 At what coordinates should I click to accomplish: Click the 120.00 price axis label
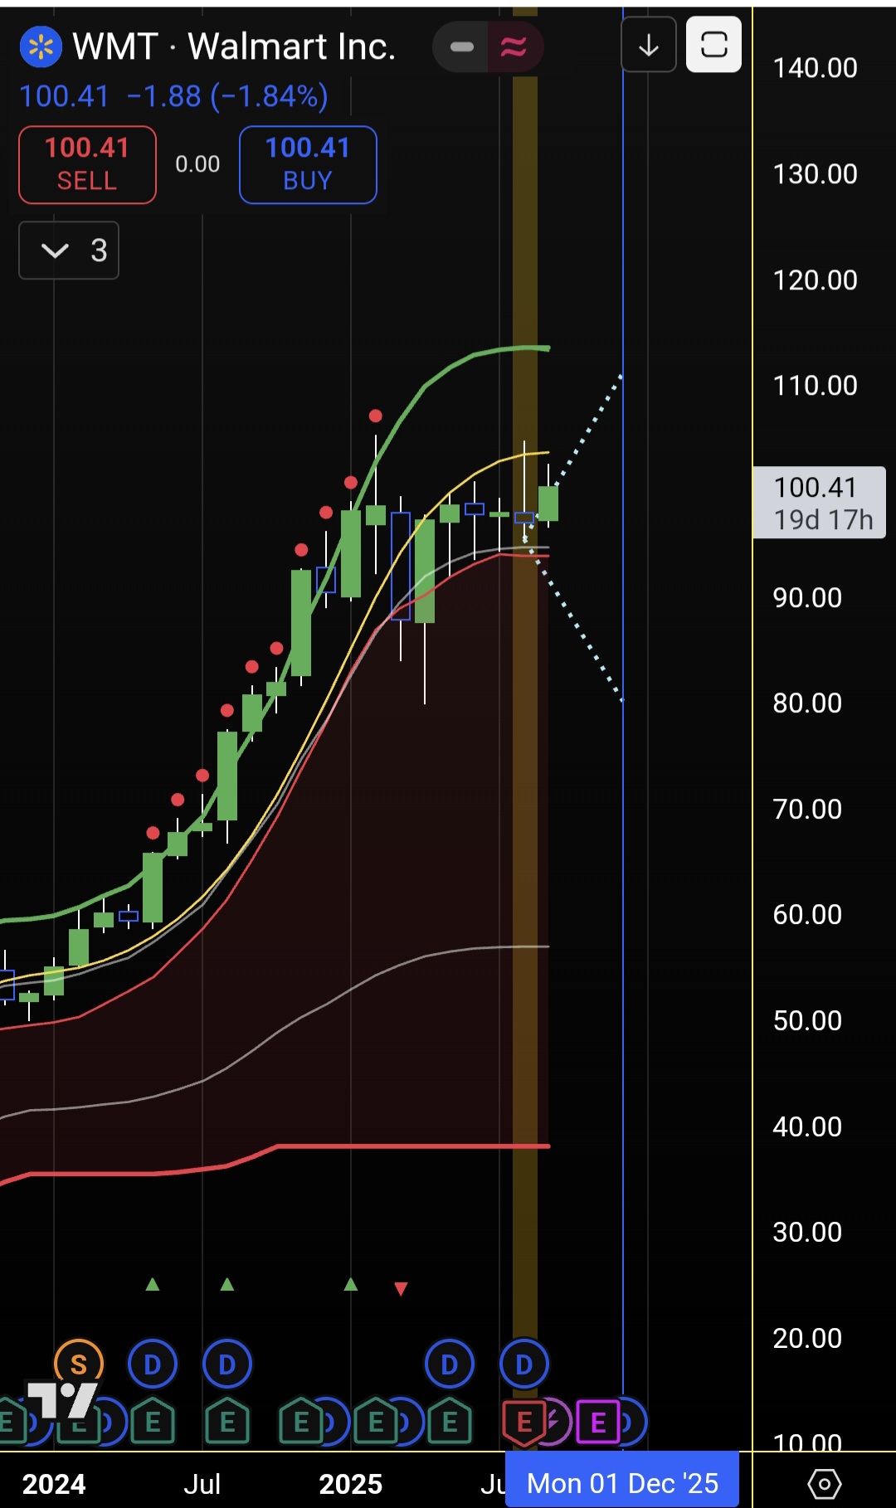pos(815,280)
